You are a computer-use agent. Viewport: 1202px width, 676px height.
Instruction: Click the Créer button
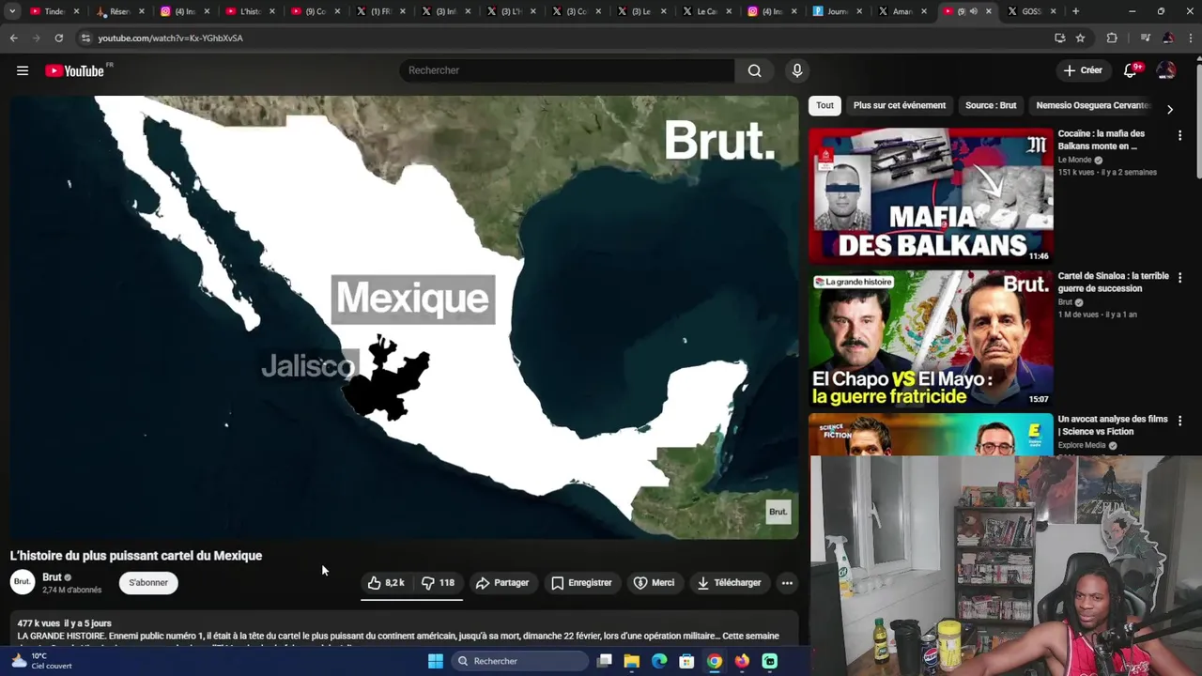[1083, 70]
